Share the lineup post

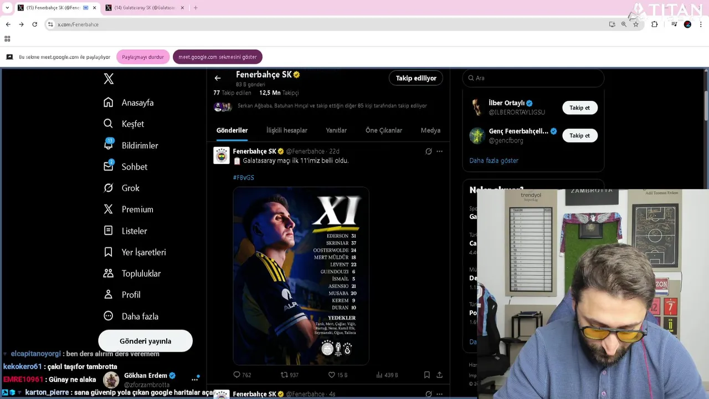[x=439, y=375]
